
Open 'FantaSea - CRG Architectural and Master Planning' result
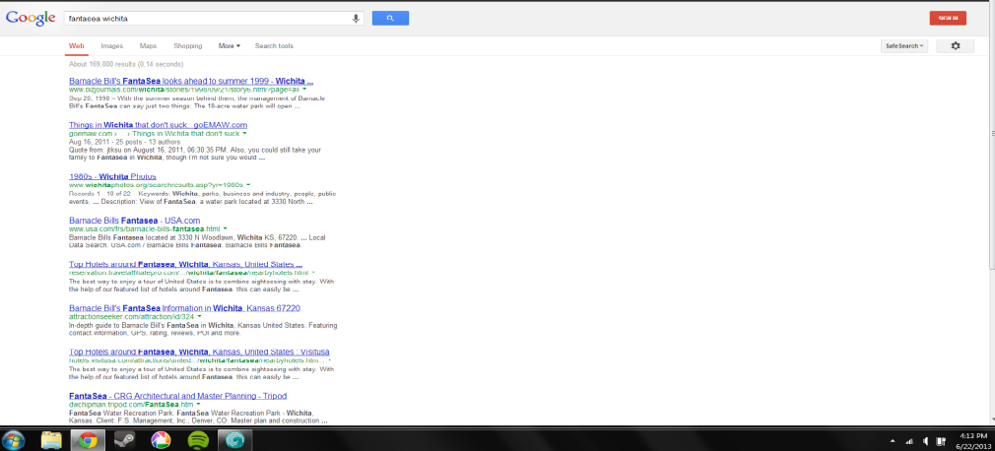pos(177,396)
